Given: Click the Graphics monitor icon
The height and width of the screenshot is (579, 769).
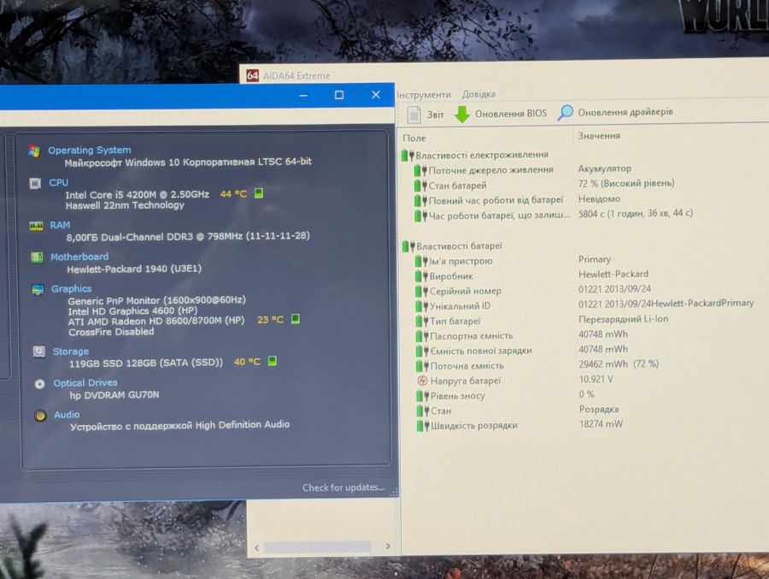Looking at the screenshot, I should (38, 289).
